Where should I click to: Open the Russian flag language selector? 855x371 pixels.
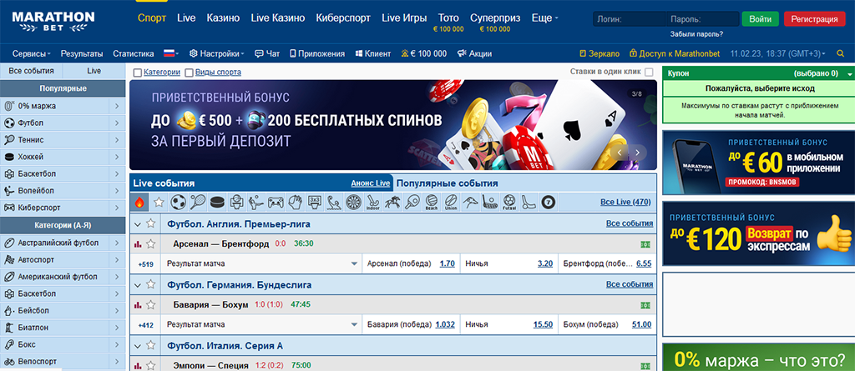[x=171, y=53]
